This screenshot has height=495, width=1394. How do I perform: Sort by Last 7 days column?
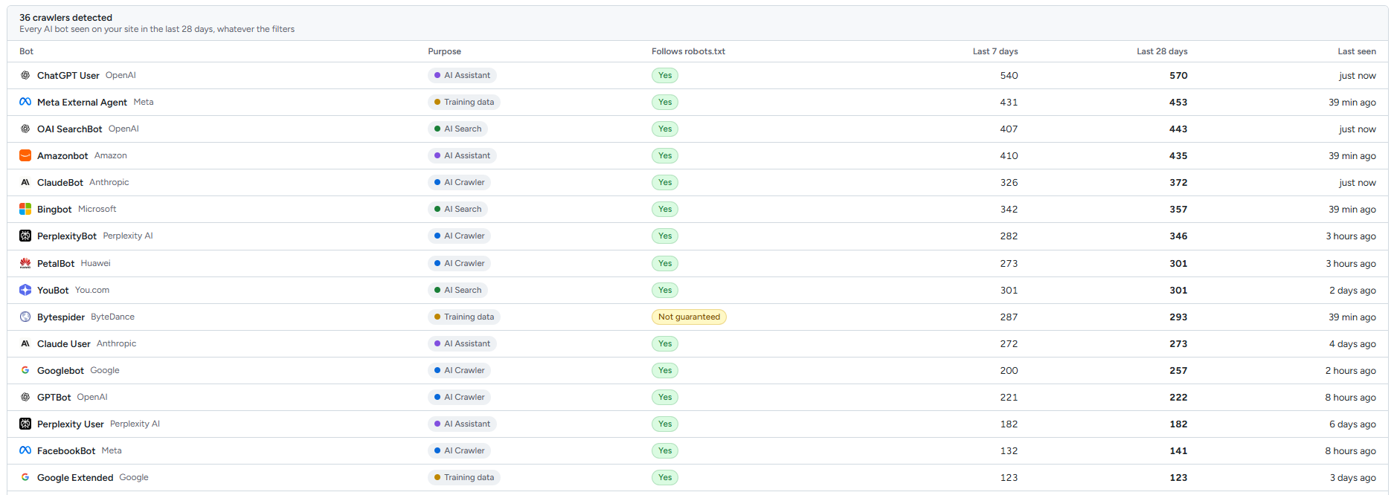(x=995, y=51)
